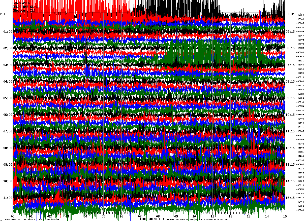Click minute 14 on the time axis
This screenshot has width=305, height=223.
tap(267, 216)
